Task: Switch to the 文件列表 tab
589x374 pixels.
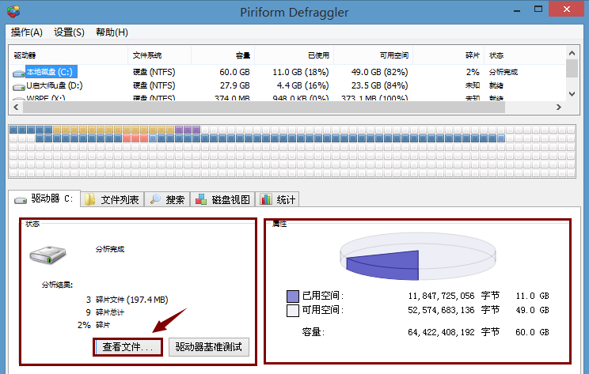Action: tap(112, 199)
